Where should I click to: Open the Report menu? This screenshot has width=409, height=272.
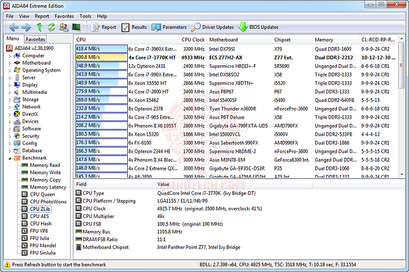[x=41, y=16]
